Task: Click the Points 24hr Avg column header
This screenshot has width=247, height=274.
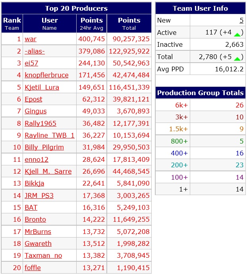Action: pyautogui.click(x=92, y=23)
